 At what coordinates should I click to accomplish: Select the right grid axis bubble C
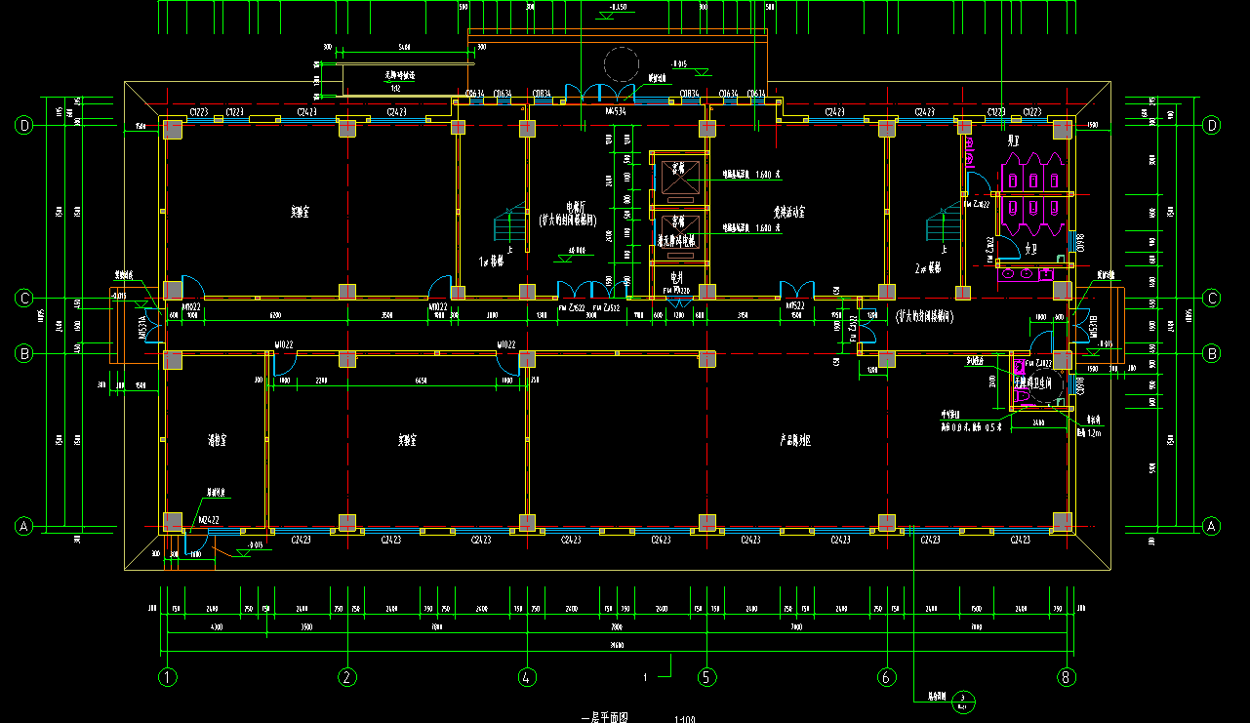(1212, 298)
